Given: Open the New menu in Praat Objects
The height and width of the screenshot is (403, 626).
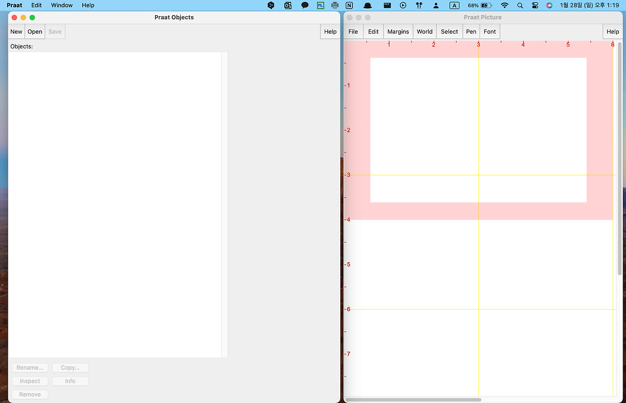Looking at the screenshot, I should pyautogui.click(x=16, y=32).
